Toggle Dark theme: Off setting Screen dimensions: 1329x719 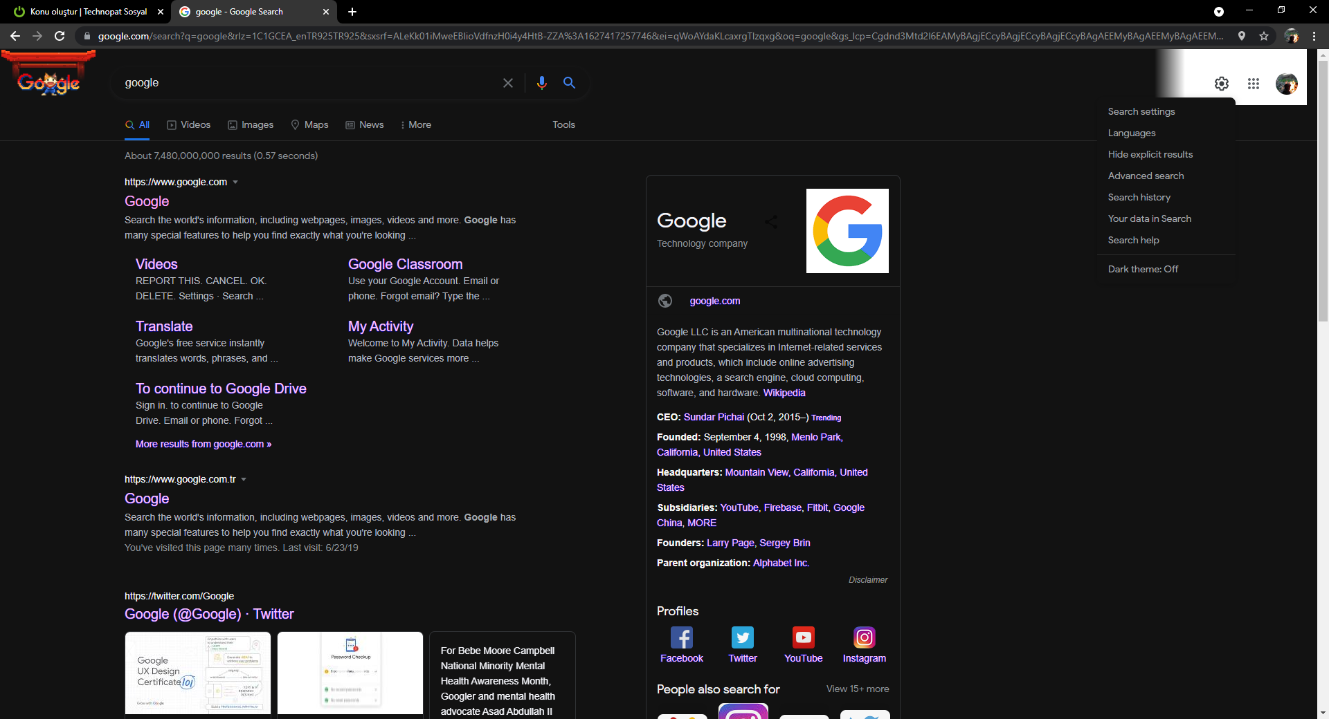pyautogui.click(x=1143, y=269)
